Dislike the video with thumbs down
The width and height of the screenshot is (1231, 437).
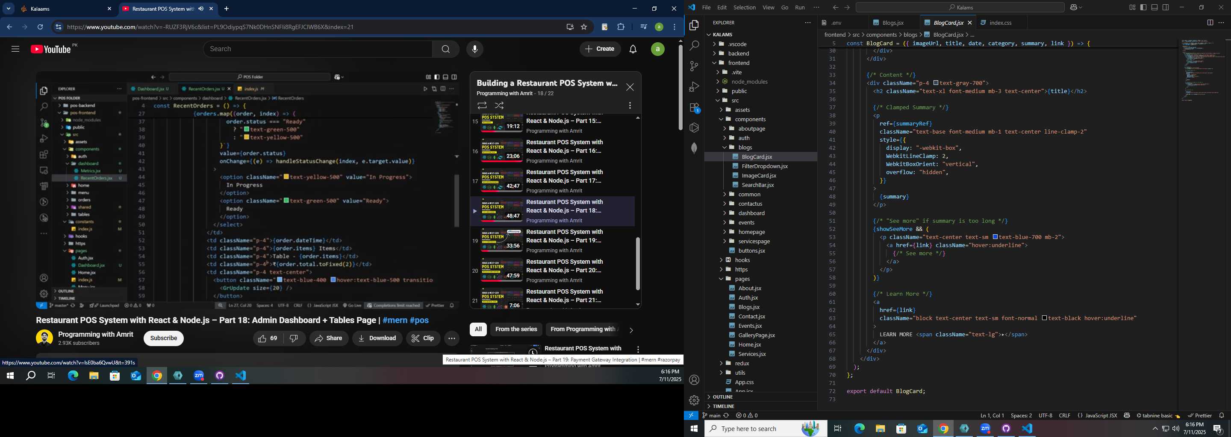tap(294, 338)
